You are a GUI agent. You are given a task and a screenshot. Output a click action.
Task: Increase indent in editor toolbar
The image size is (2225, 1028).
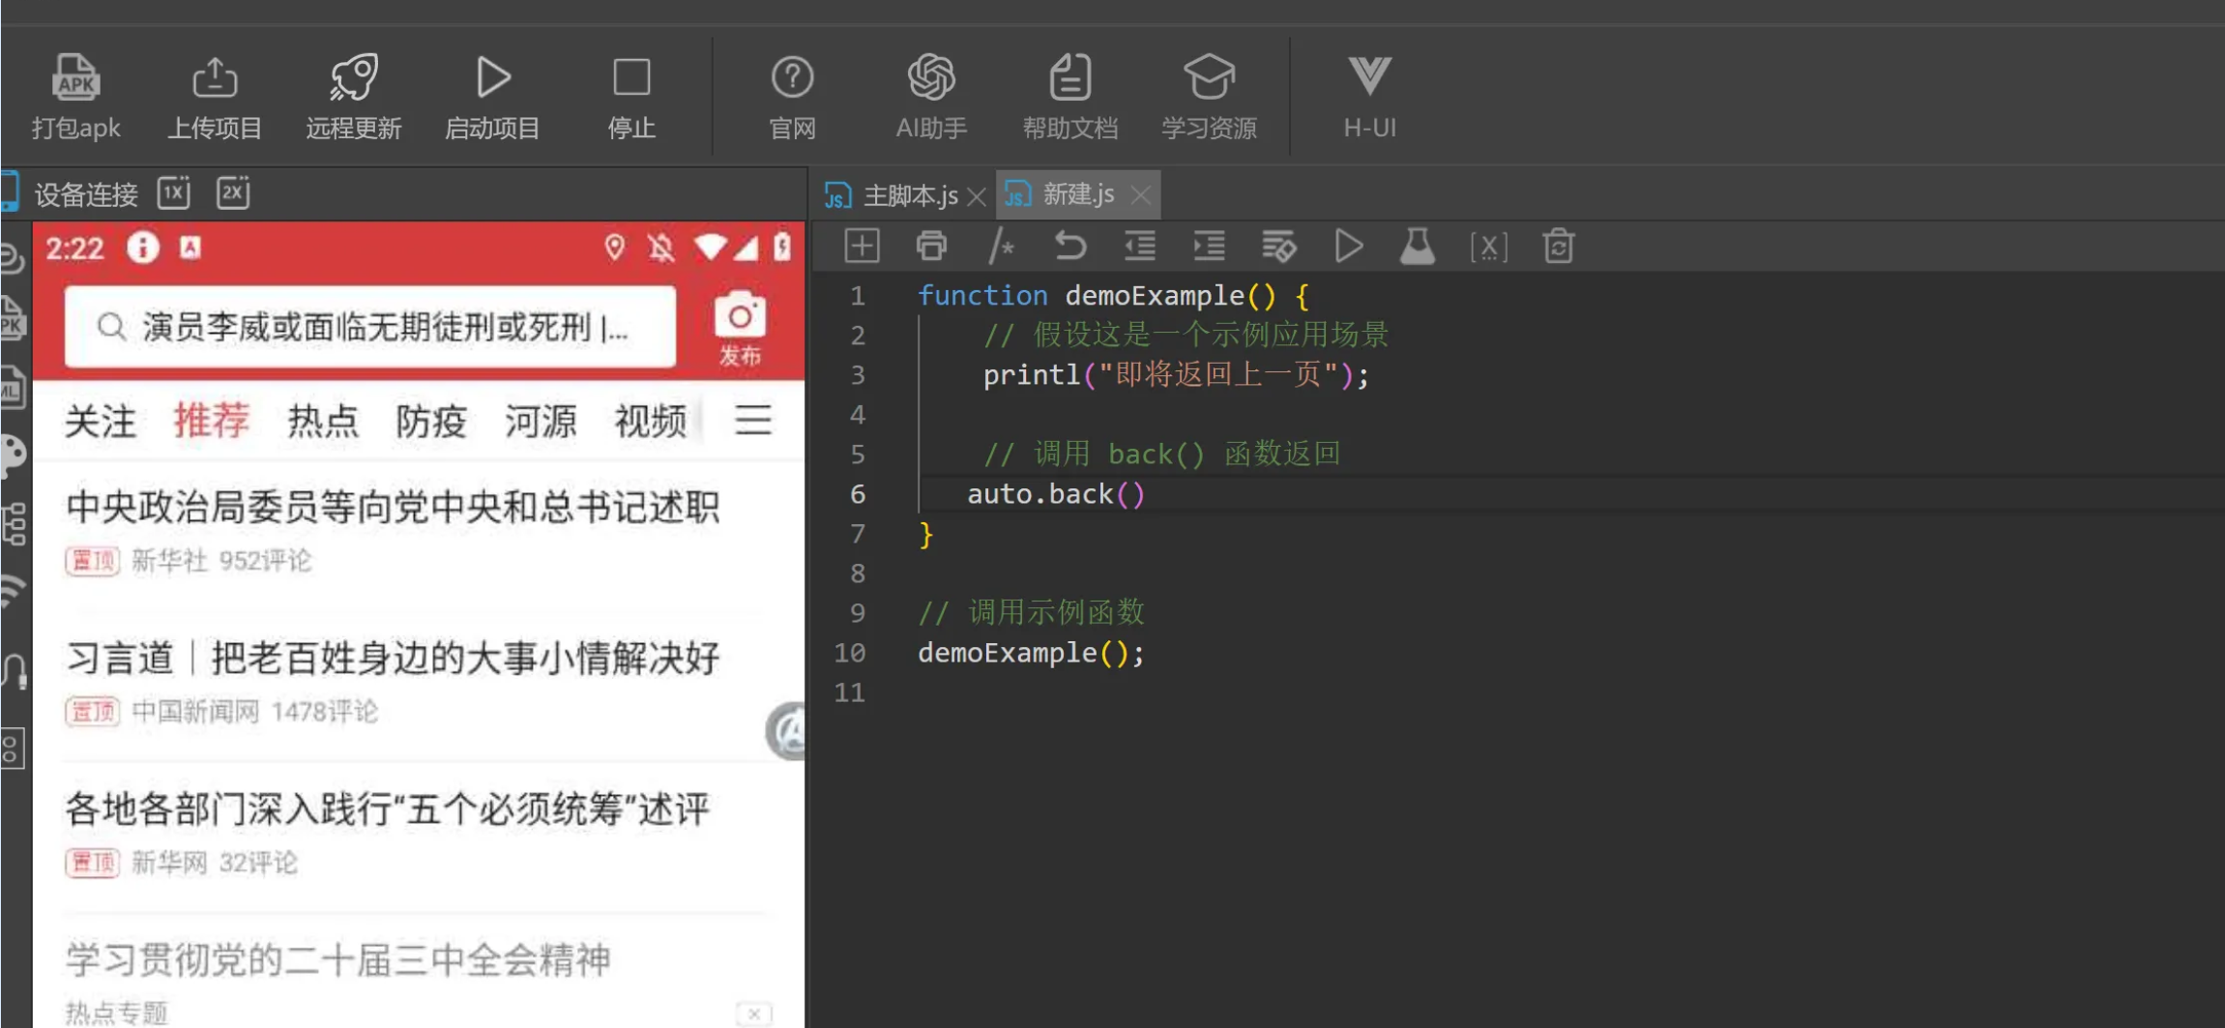point(1210,247)
